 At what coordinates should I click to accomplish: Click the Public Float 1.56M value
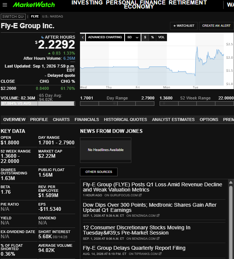[x=45, y=175]
